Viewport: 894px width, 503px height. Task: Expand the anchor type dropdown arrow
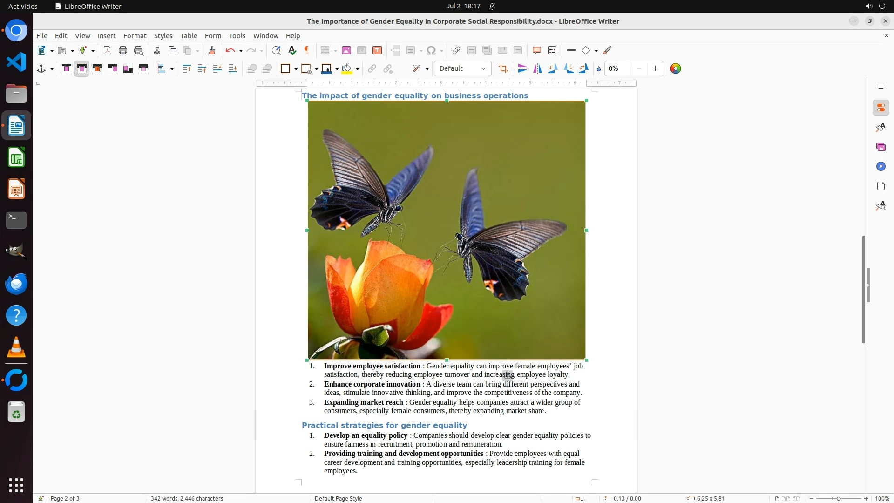[x=52, y=69]
